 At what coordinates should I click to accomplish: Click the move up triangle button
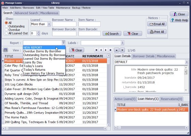point(117,50)
